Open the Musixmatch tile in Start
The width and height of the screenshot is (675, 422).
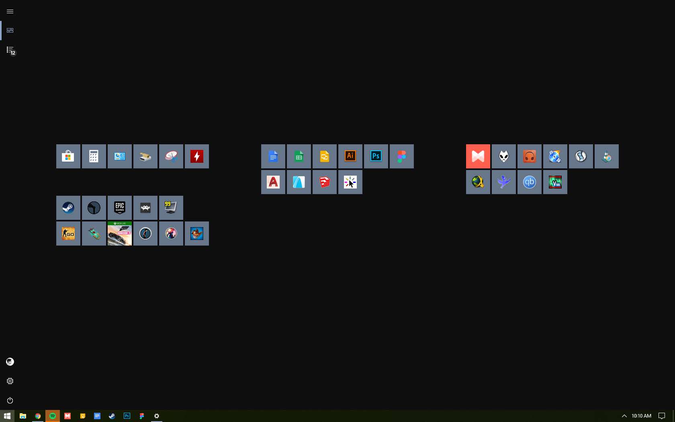478,156
